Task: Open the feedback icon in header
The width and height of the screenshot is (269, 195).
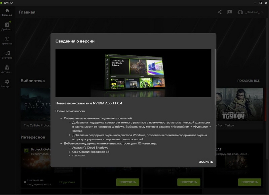Action: pos(230,12)
